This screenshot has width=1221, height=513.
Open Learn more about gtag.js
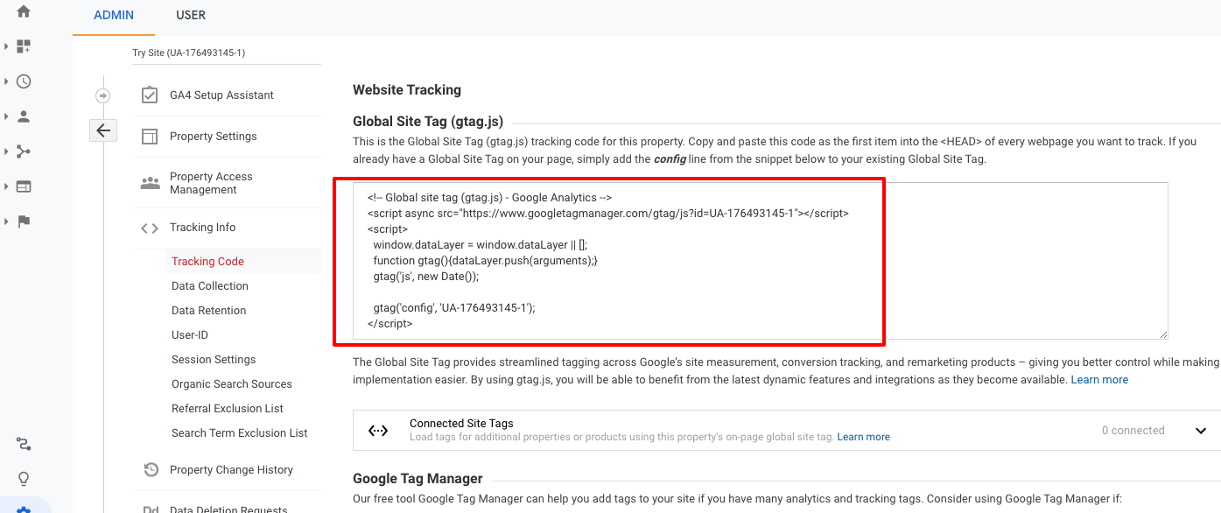1099,379
